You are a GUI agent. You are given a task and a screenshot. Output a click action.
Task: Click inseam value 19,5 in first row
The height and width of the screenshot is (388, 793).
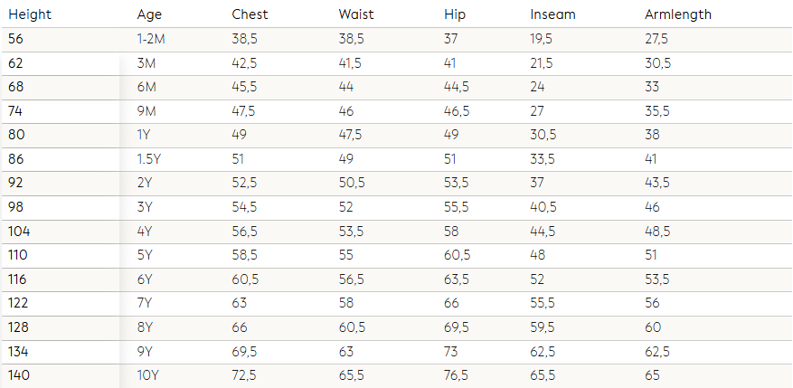[x=543, y=39]
